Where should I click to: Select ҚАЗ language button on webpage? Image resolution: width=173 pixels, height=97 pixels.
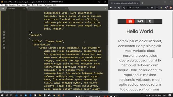tap(140, 22)
